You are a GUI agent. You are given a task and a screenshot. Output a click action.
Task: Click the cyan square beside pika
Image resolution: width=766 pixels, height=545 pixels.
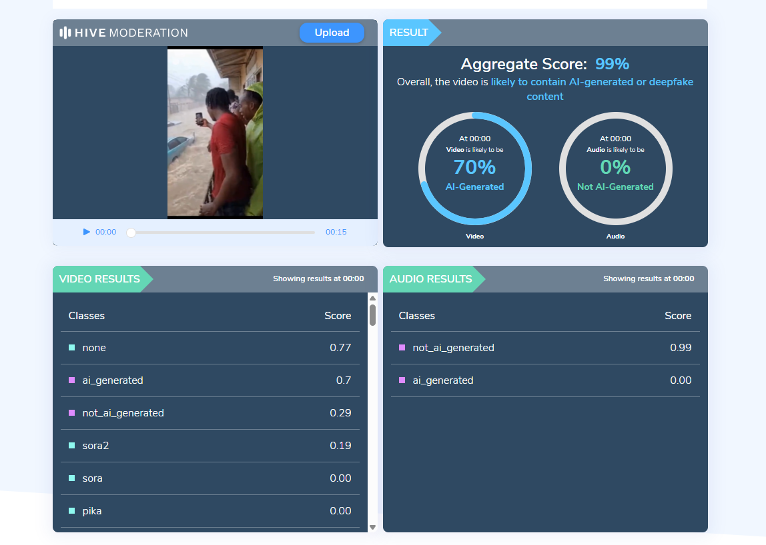[71, 511]
